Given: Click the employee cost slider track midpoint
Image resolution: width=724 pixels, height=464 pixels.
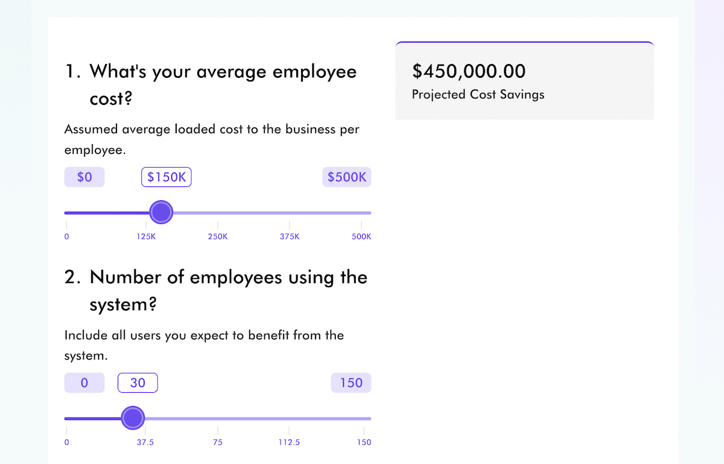Looking at the screenshot, I should (x=217, y=212).
